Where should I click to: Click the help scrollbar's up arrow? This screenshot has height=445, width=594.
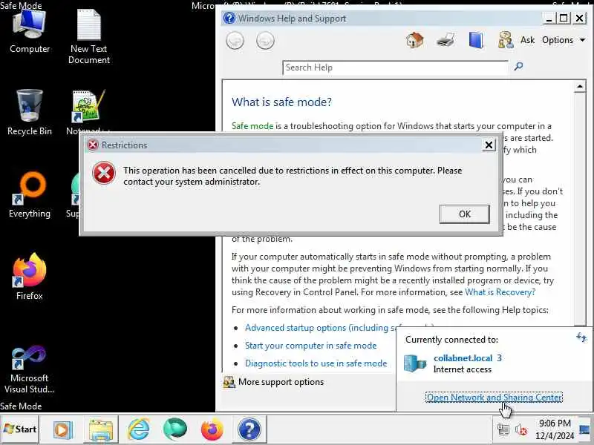(580, 87)
